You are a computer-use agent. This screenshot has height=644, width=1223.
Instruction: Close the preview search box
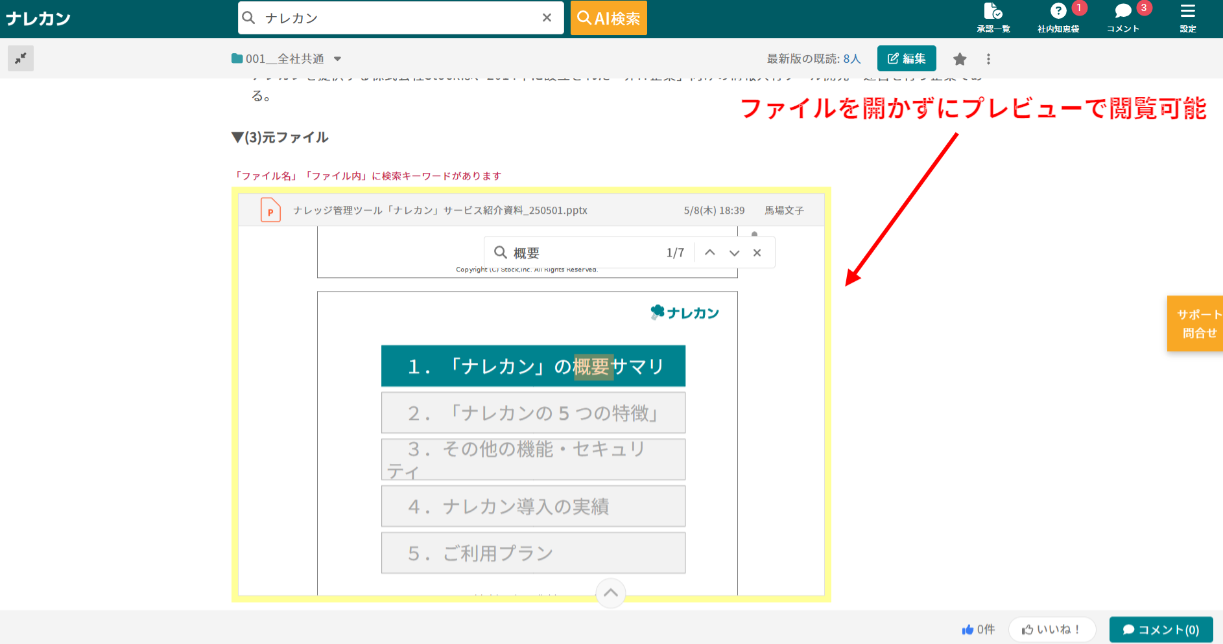point(757,253)
